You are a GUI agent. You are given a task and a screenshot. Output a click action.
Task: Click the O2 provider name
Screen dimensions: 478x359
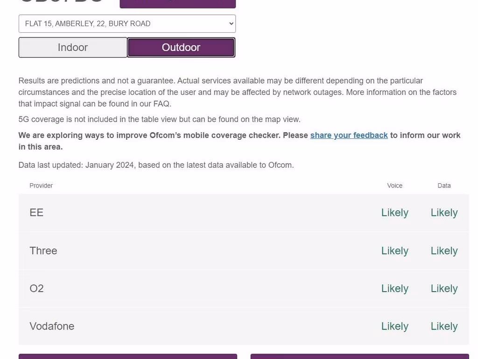pos(36,288)
